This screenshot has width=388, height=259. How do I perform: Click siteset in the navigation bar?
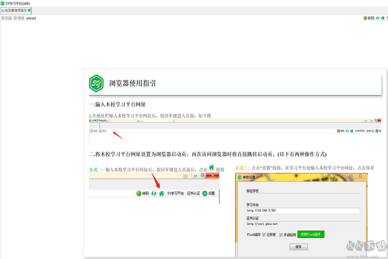[x=31, y=18]
